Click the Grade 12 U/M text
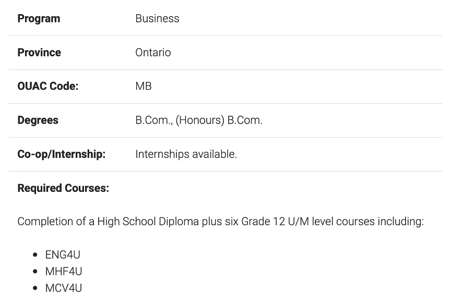The image size is (452, 306). 275,222
